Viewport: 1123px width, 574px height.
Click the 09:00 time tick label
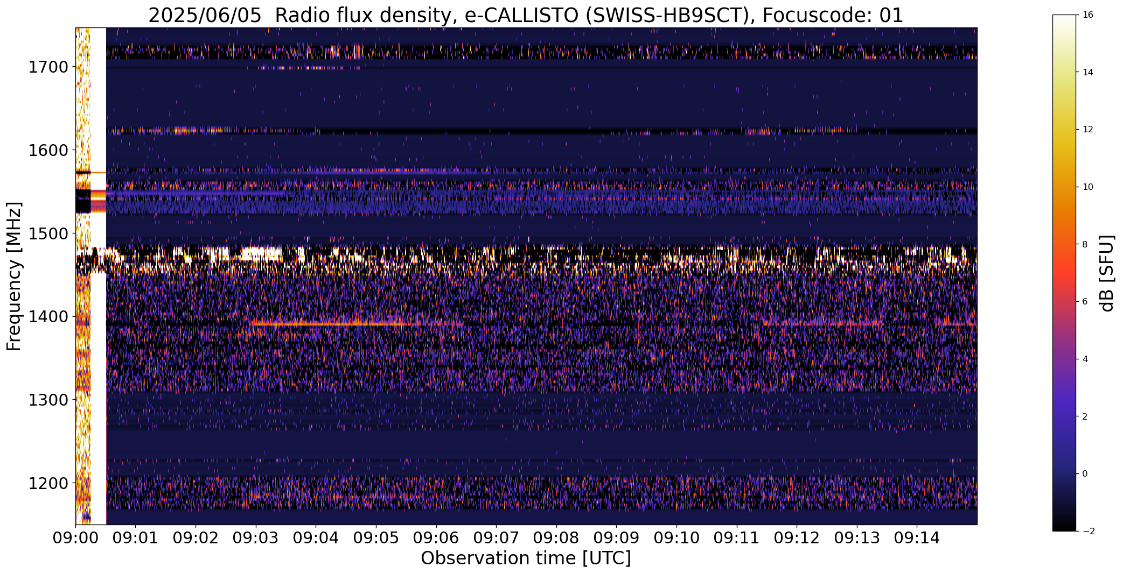(x=75, y=538)
